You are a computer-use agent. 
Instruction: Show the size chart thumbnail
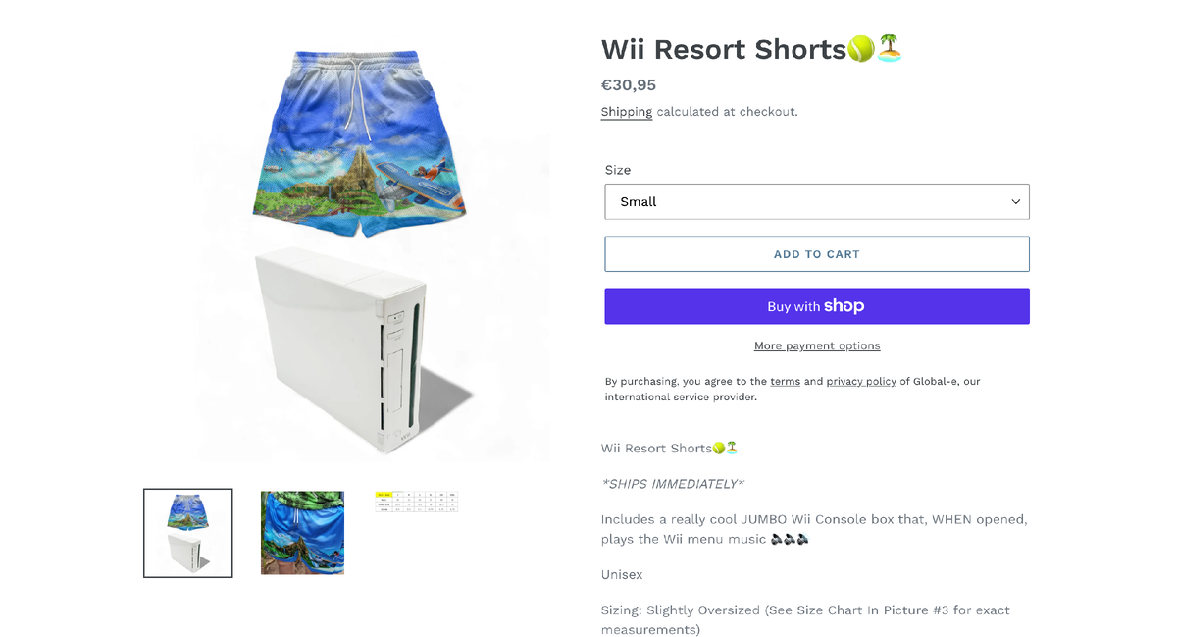click(417, 502)
